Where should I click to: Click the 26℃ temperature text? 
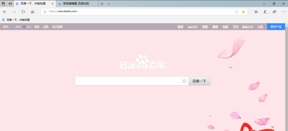pos(18,27)
